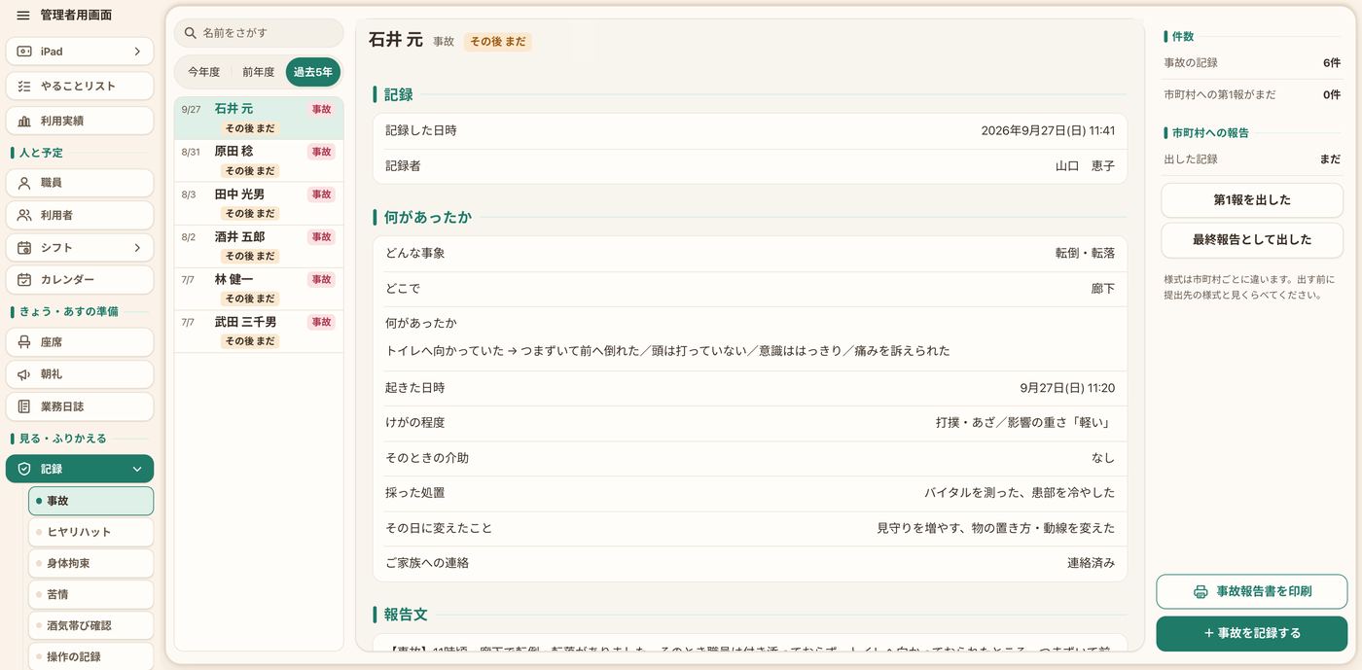This screenshot has width=1362, height=670.
Task: Click the どんな事象 value 転倒・転落
Action: point(1085,253)
